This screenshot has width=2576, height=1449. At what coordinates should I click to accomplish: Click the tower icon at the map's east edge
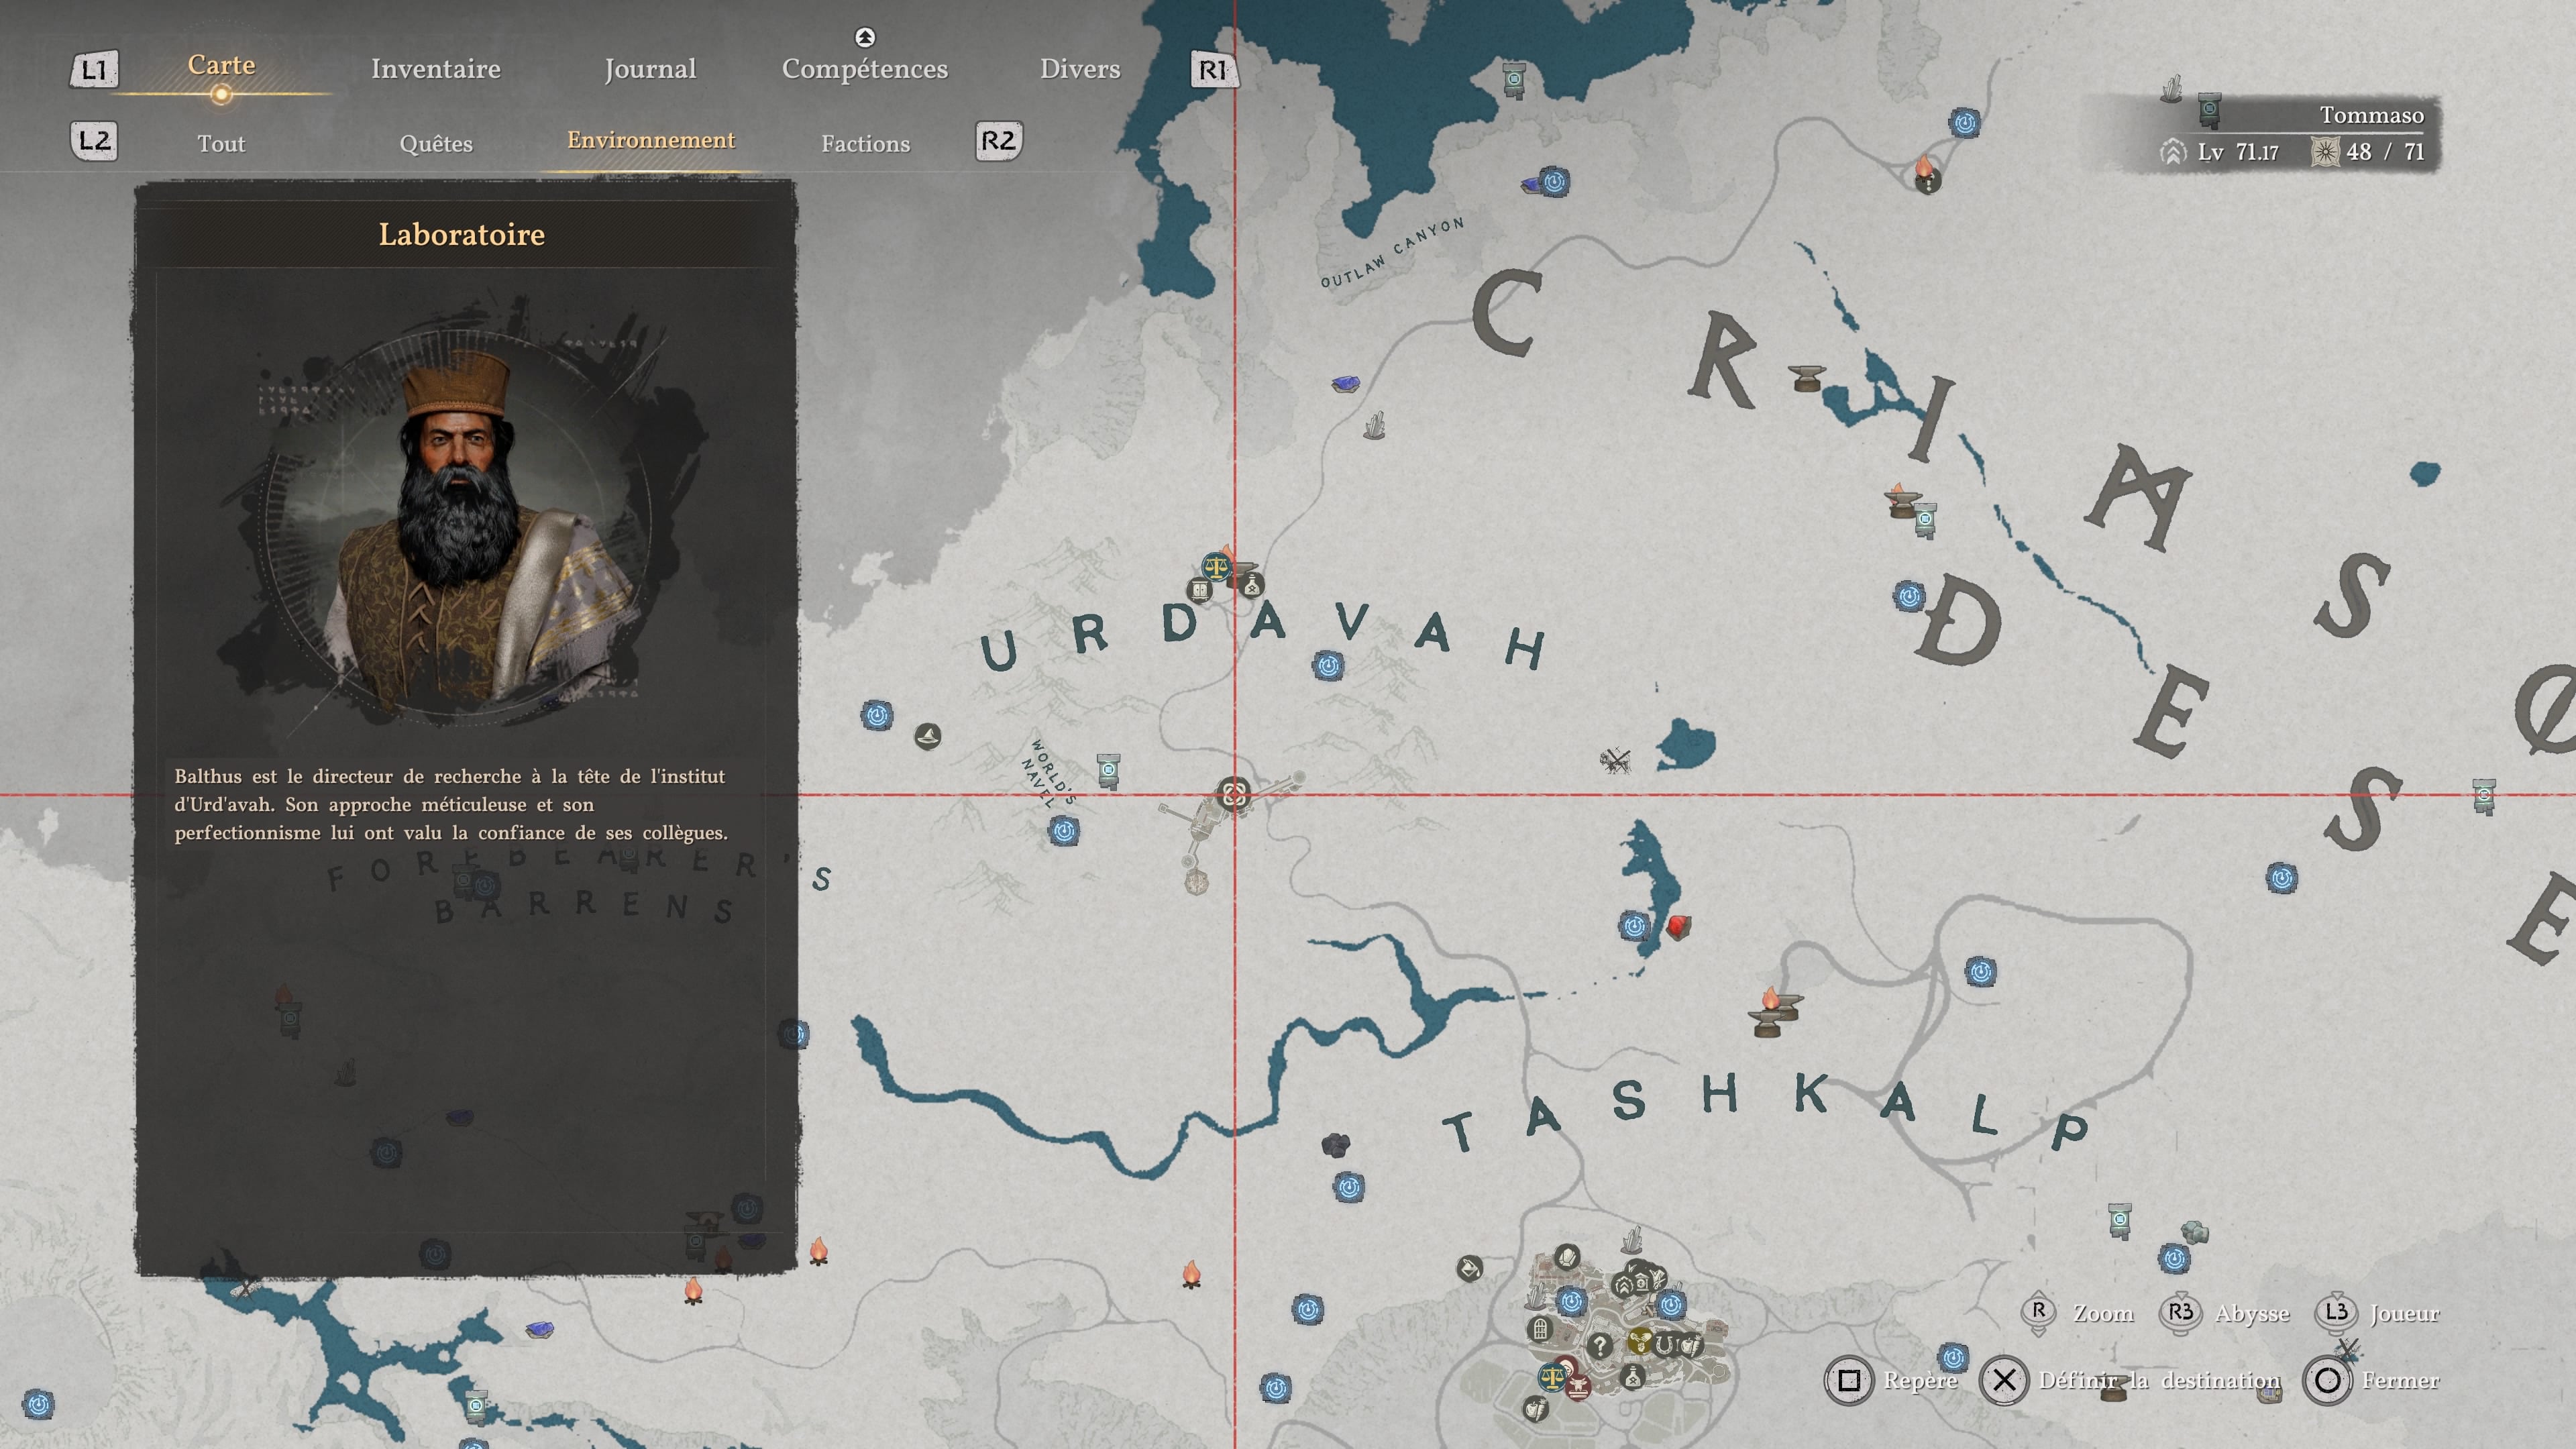[x=2484, y=797]
